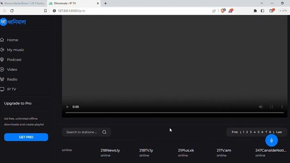Click the blue microphone voice button
290x163 pixels.
pyautogui.click(x=271, y=140)
